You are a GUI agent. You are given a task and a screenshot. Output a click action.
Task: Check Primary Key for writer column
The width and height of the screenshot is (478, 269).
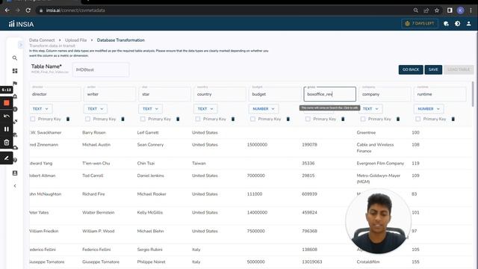coord(88,119)
